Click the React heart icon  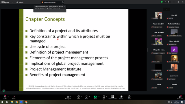(x=87, y=96)
